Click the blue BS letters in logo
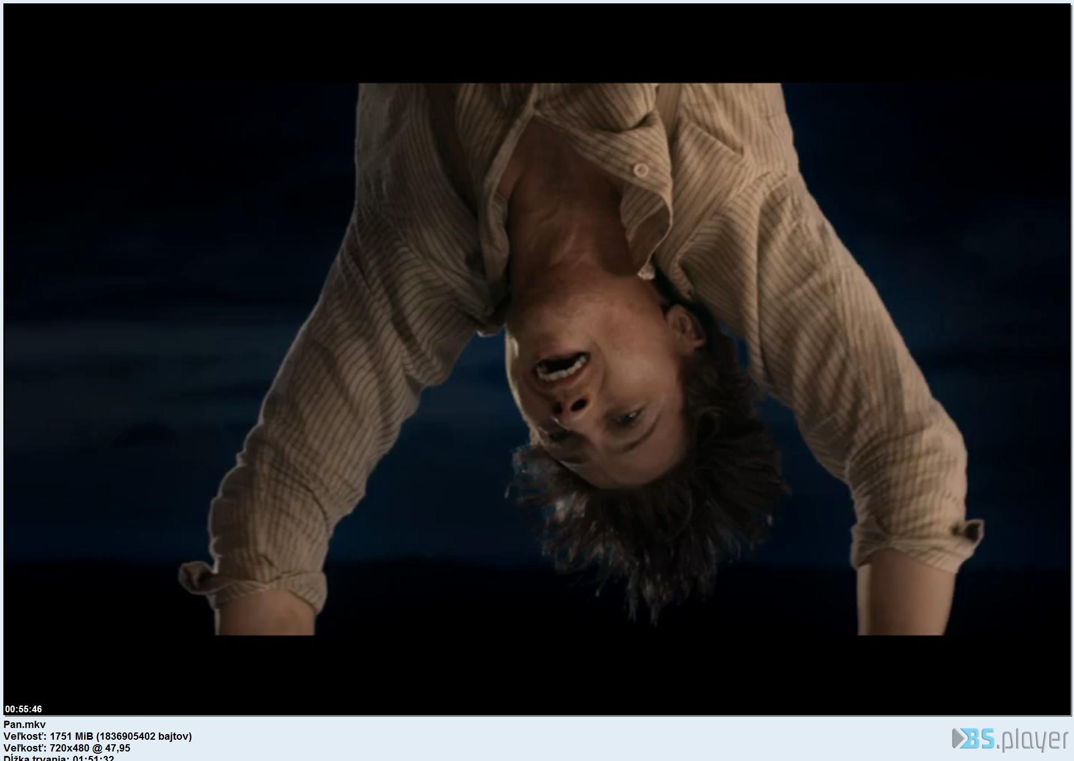This screenshot has height=761, width=1074. (x=980, y=739)
